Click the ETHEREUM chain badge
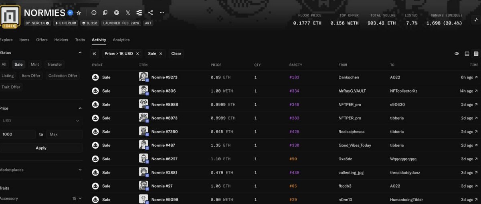481x204 pixels. (66, 23)
